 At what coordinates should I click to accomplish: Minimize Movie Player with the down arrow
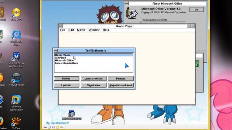click(189, 26)
